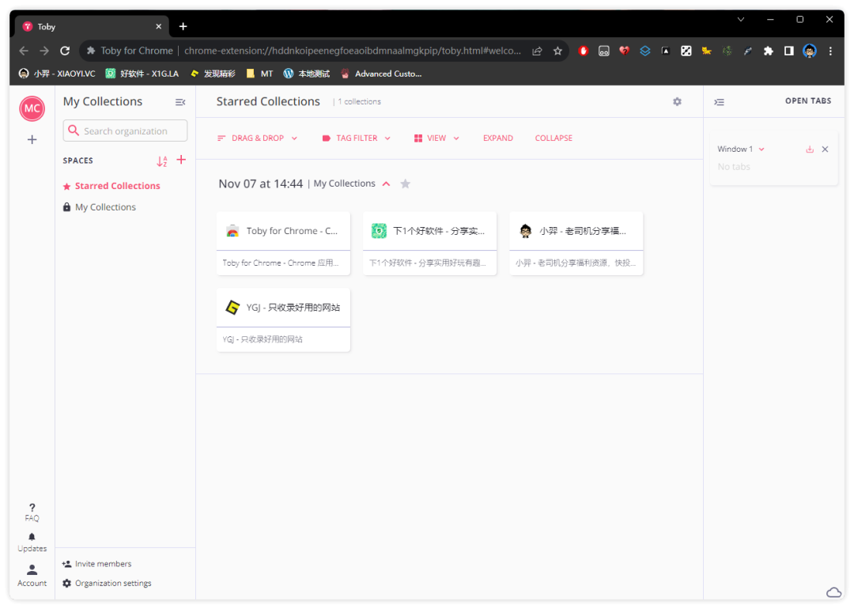Open the Toby for Chrome bookmark card
This screenshot has width=854, height=609.
click(283, 232)
